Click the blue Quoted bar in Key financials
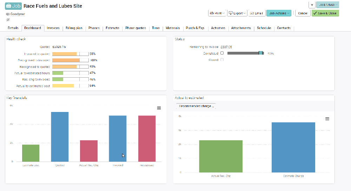The height and width of the screenshot is (191, 351). coord(60,137)
